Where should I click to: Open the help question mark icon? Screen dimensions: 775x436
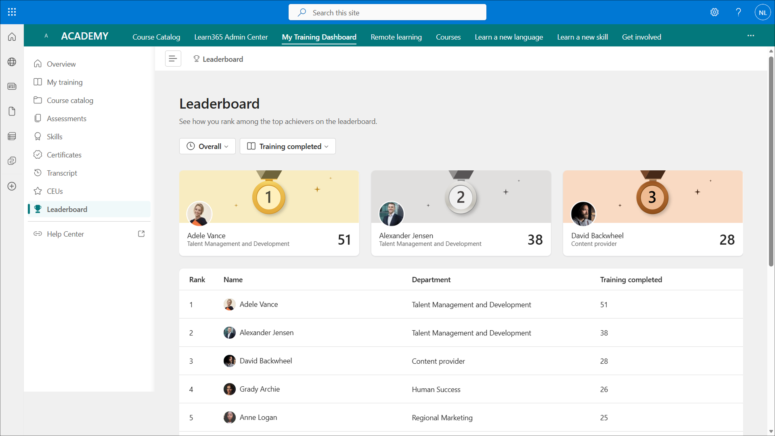(x=738, y=12)
